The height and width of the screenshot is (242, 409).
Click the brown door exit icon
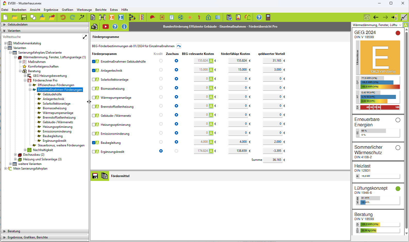coord(268,17)
